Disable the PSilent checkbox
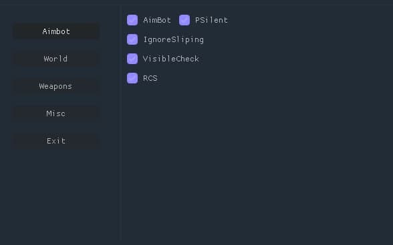The height and width of the screenshot is (245, 393). pyautogui.click(x=184, y=20)
